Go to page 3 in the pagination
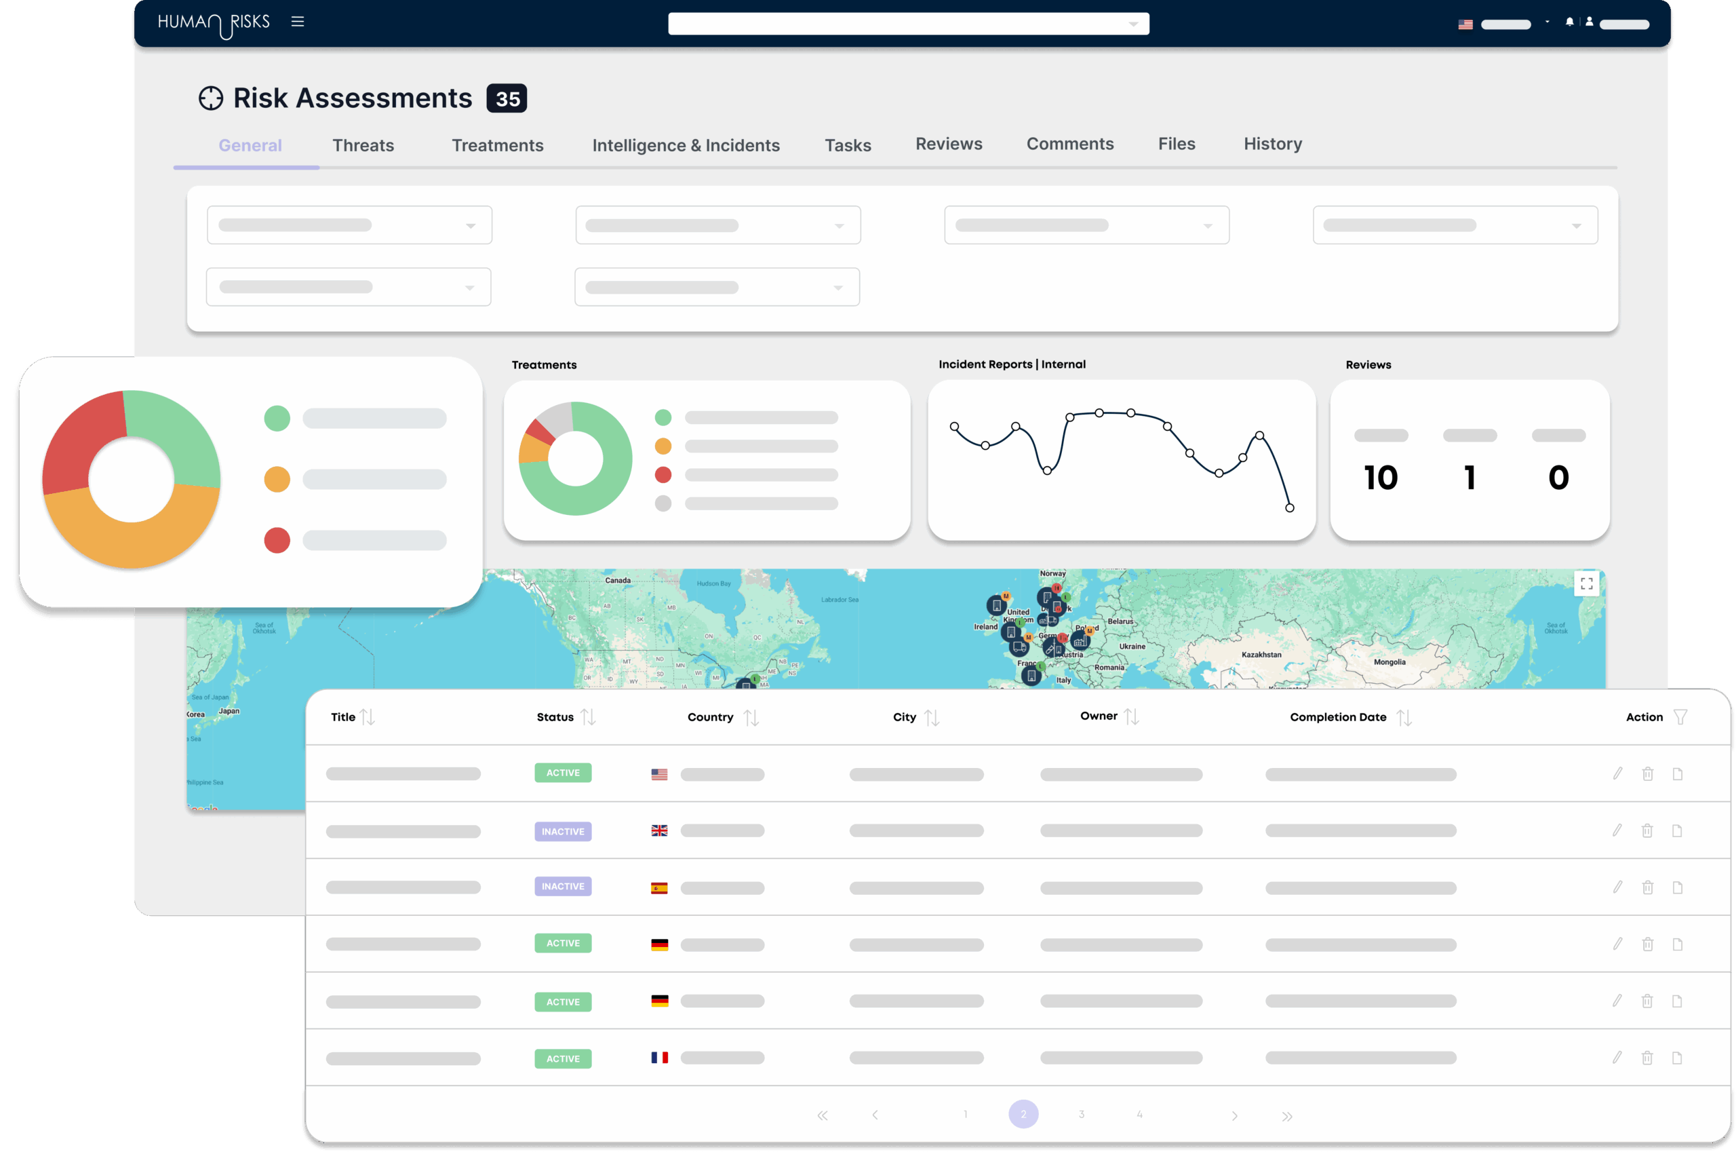 coord(1081,1115)
